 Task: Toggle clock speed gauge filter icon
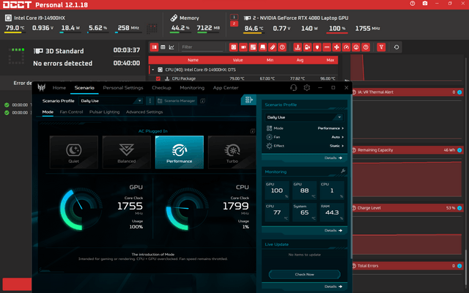(347, 47)
